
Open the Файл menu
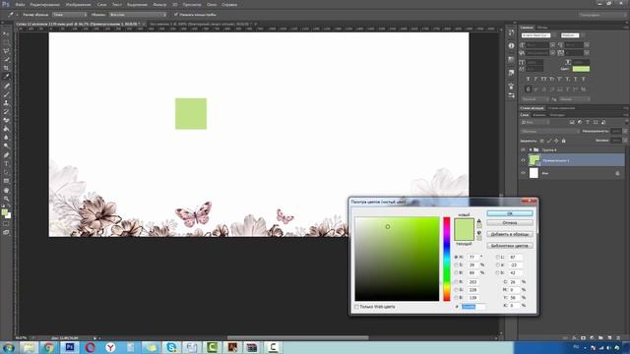tap(20, 4)
